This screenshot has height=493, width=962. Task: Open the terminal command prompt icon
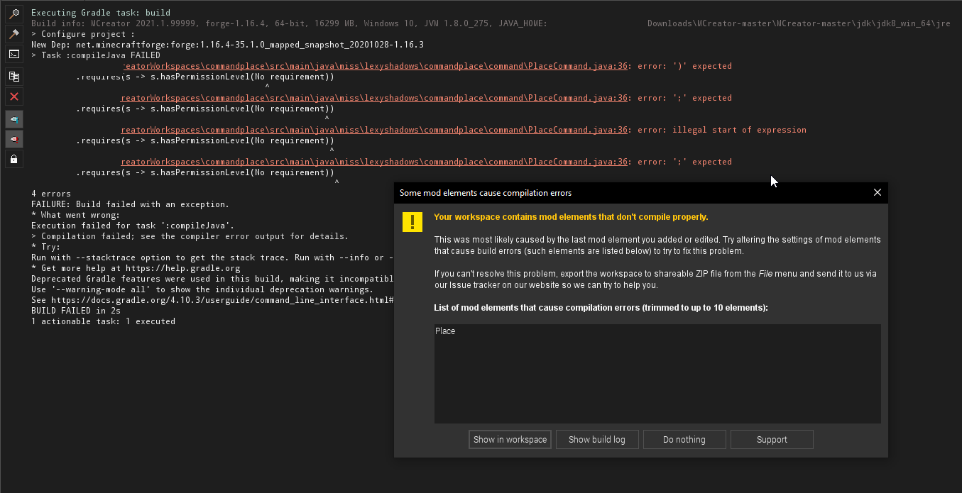(x=14, y=54)
